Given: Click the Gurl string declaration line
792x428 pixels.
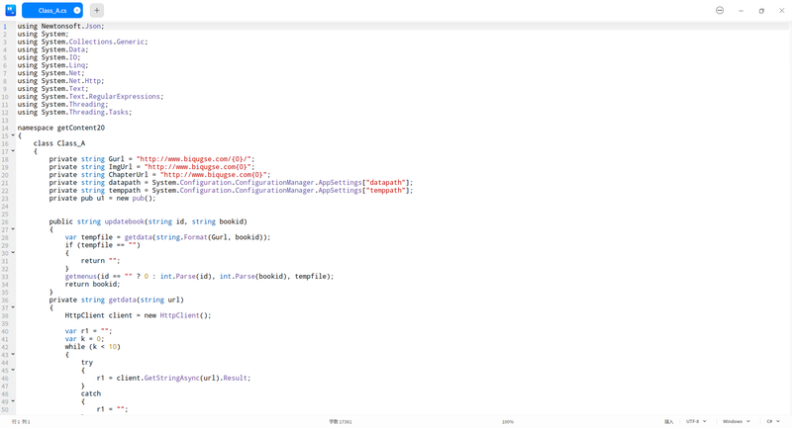Looking at the screenshot, I should [152, 159].
